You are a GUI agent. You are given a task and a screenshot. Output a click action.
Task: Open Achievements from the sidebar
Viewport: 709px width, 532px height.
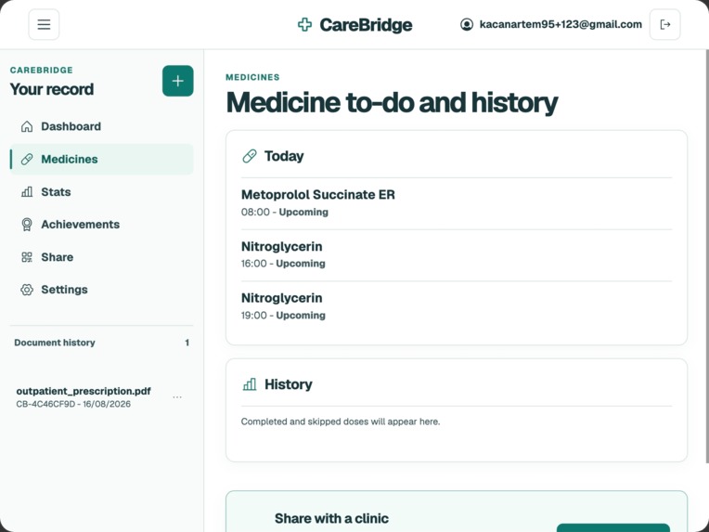pos(102,225)
